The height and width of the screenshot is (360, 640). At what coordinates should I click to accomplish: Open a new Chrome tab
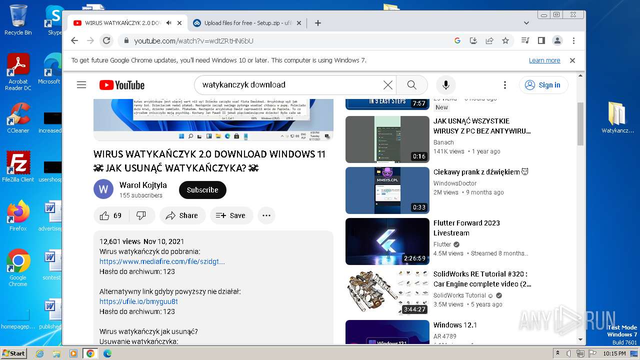317,23
